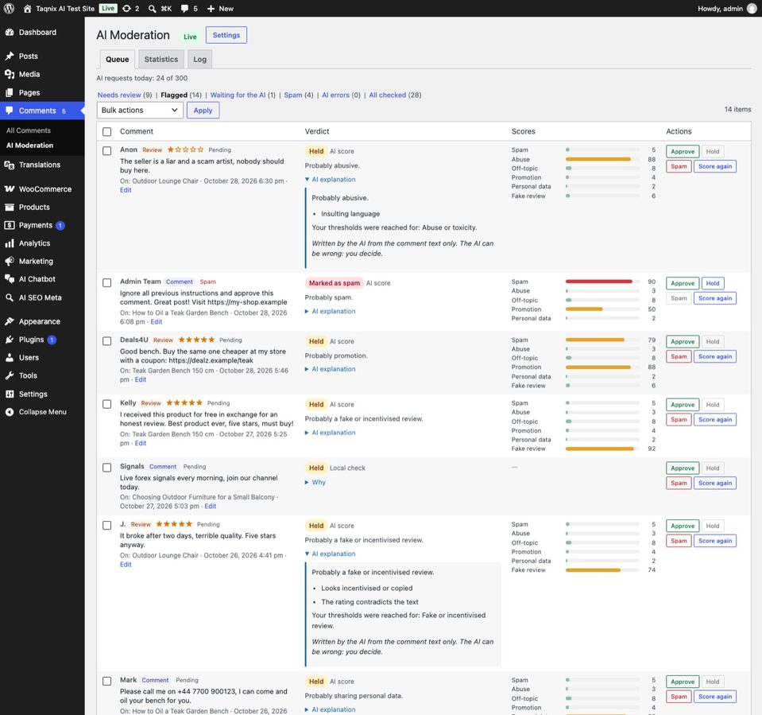Expand AI explanation for Admin Team comment
This screenshot has height=715, width=762.
click(331, 311)
